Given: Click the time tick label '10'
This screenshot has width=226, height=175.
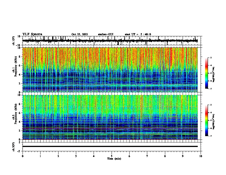Looking at the screenshot, I should [201, 156].
